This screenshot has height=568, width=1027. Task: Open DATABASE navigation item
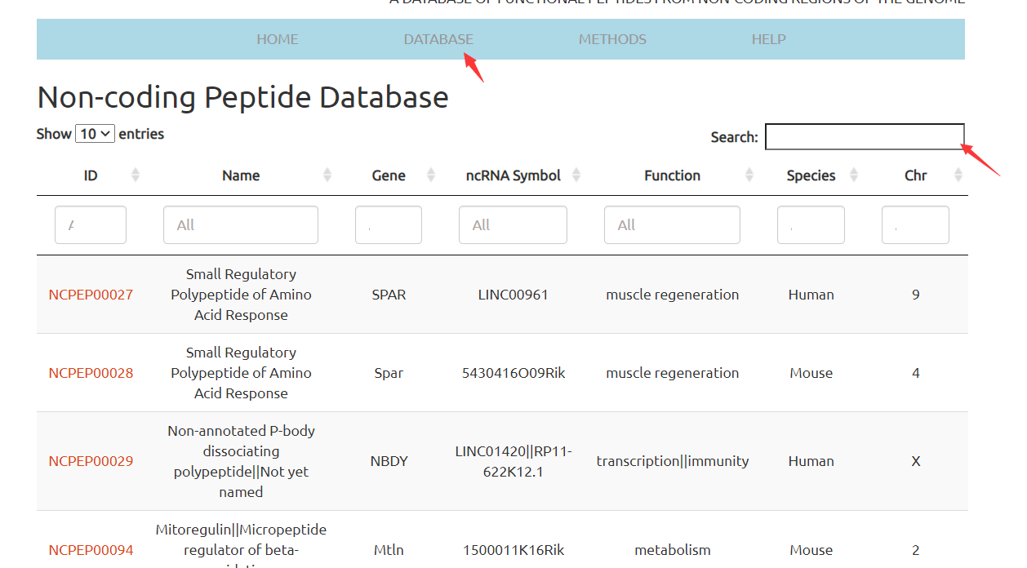[438, 39]
